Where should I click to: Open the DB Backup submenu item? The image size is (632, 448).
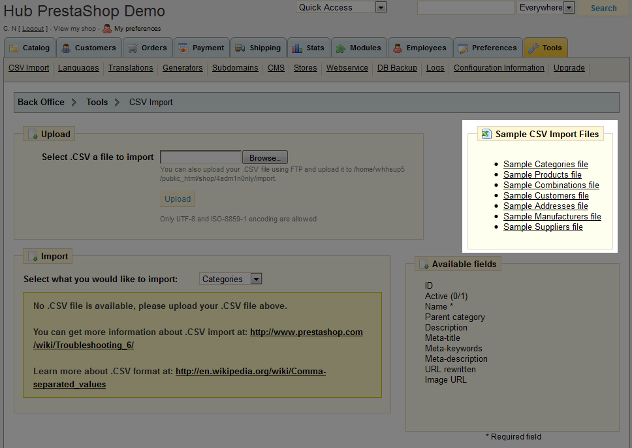click(x=397, y=68)
